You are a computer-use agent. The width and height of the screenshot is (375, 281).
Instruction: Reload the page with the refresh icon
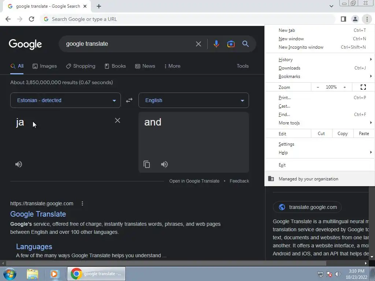[31, 19]
